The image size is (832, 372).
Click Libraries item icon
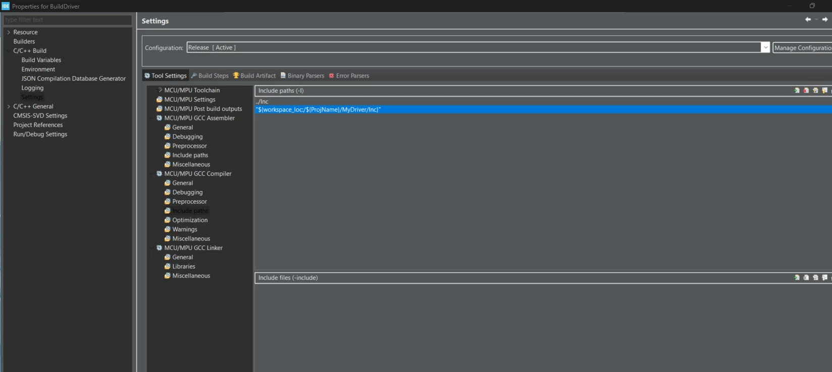(x=168, y=267)
